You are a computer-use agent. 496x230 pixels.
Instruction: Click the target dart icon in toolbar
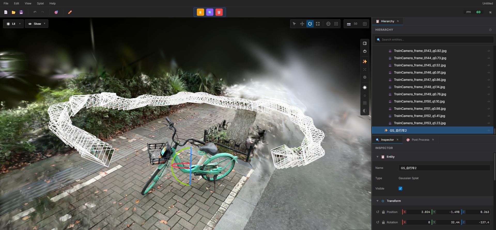click(56, 12)
